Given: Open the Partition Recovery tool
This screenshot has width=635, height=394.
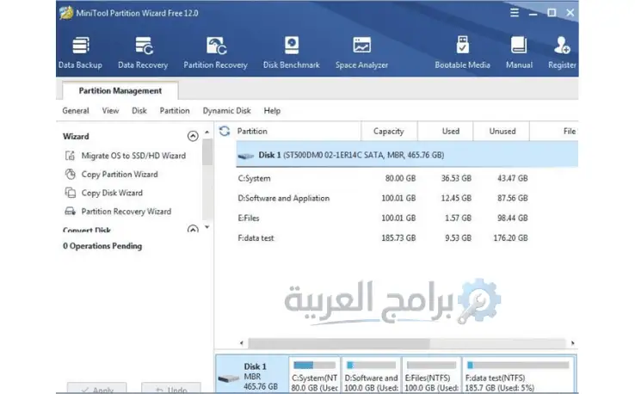Looking at the screenshot, I should tap(215, 53).
